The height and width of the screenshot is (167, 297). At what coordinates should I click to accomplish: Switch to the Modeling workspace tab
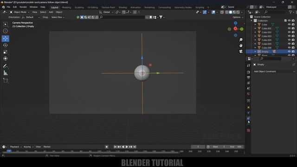pyautogui.click(x=66, y=7)
